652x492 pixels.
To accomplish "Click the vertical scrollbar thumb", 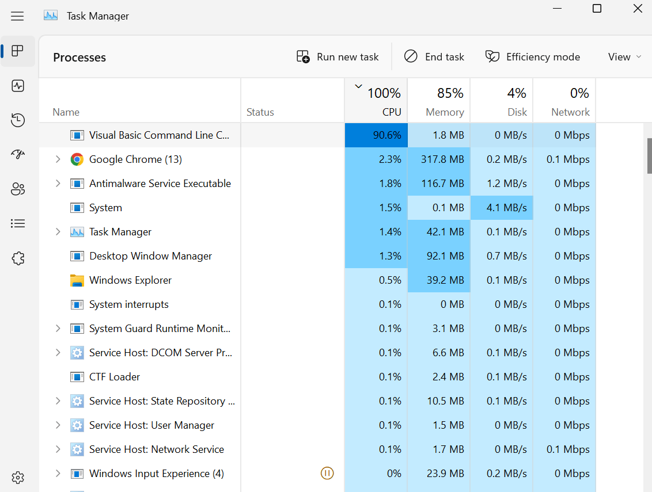I will 647,155.
